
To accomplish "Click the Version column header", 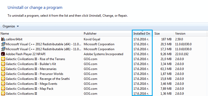I will coord(190,34).
